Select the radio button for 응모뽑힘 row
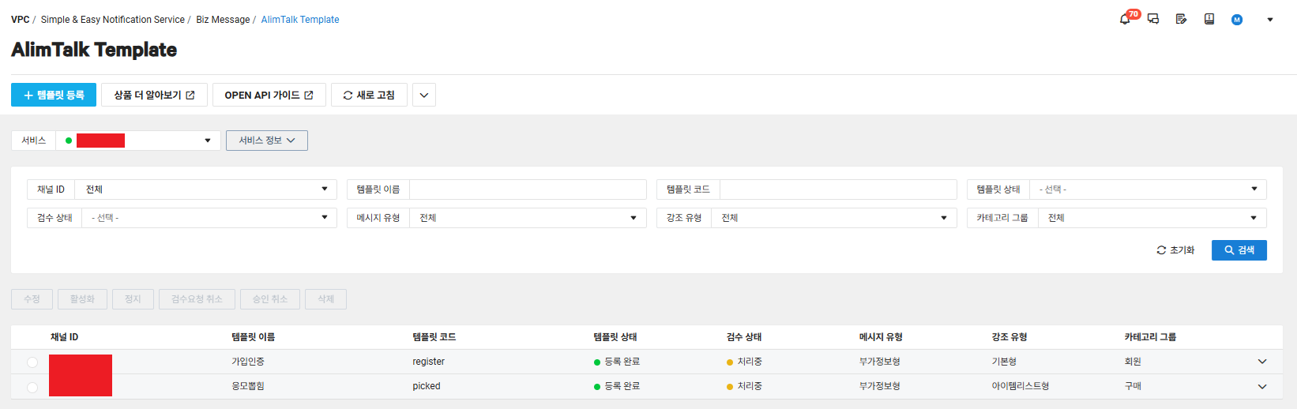 click(x=32, y=387)
